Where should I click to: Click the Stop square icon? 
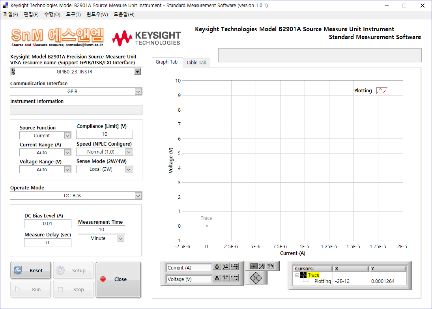coord(61,289)
